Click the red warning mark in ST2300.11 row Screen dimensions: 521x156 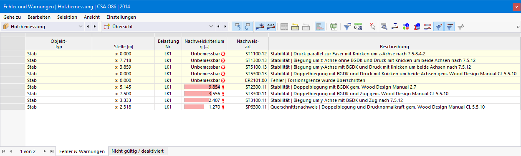click(x=223, y=87)
